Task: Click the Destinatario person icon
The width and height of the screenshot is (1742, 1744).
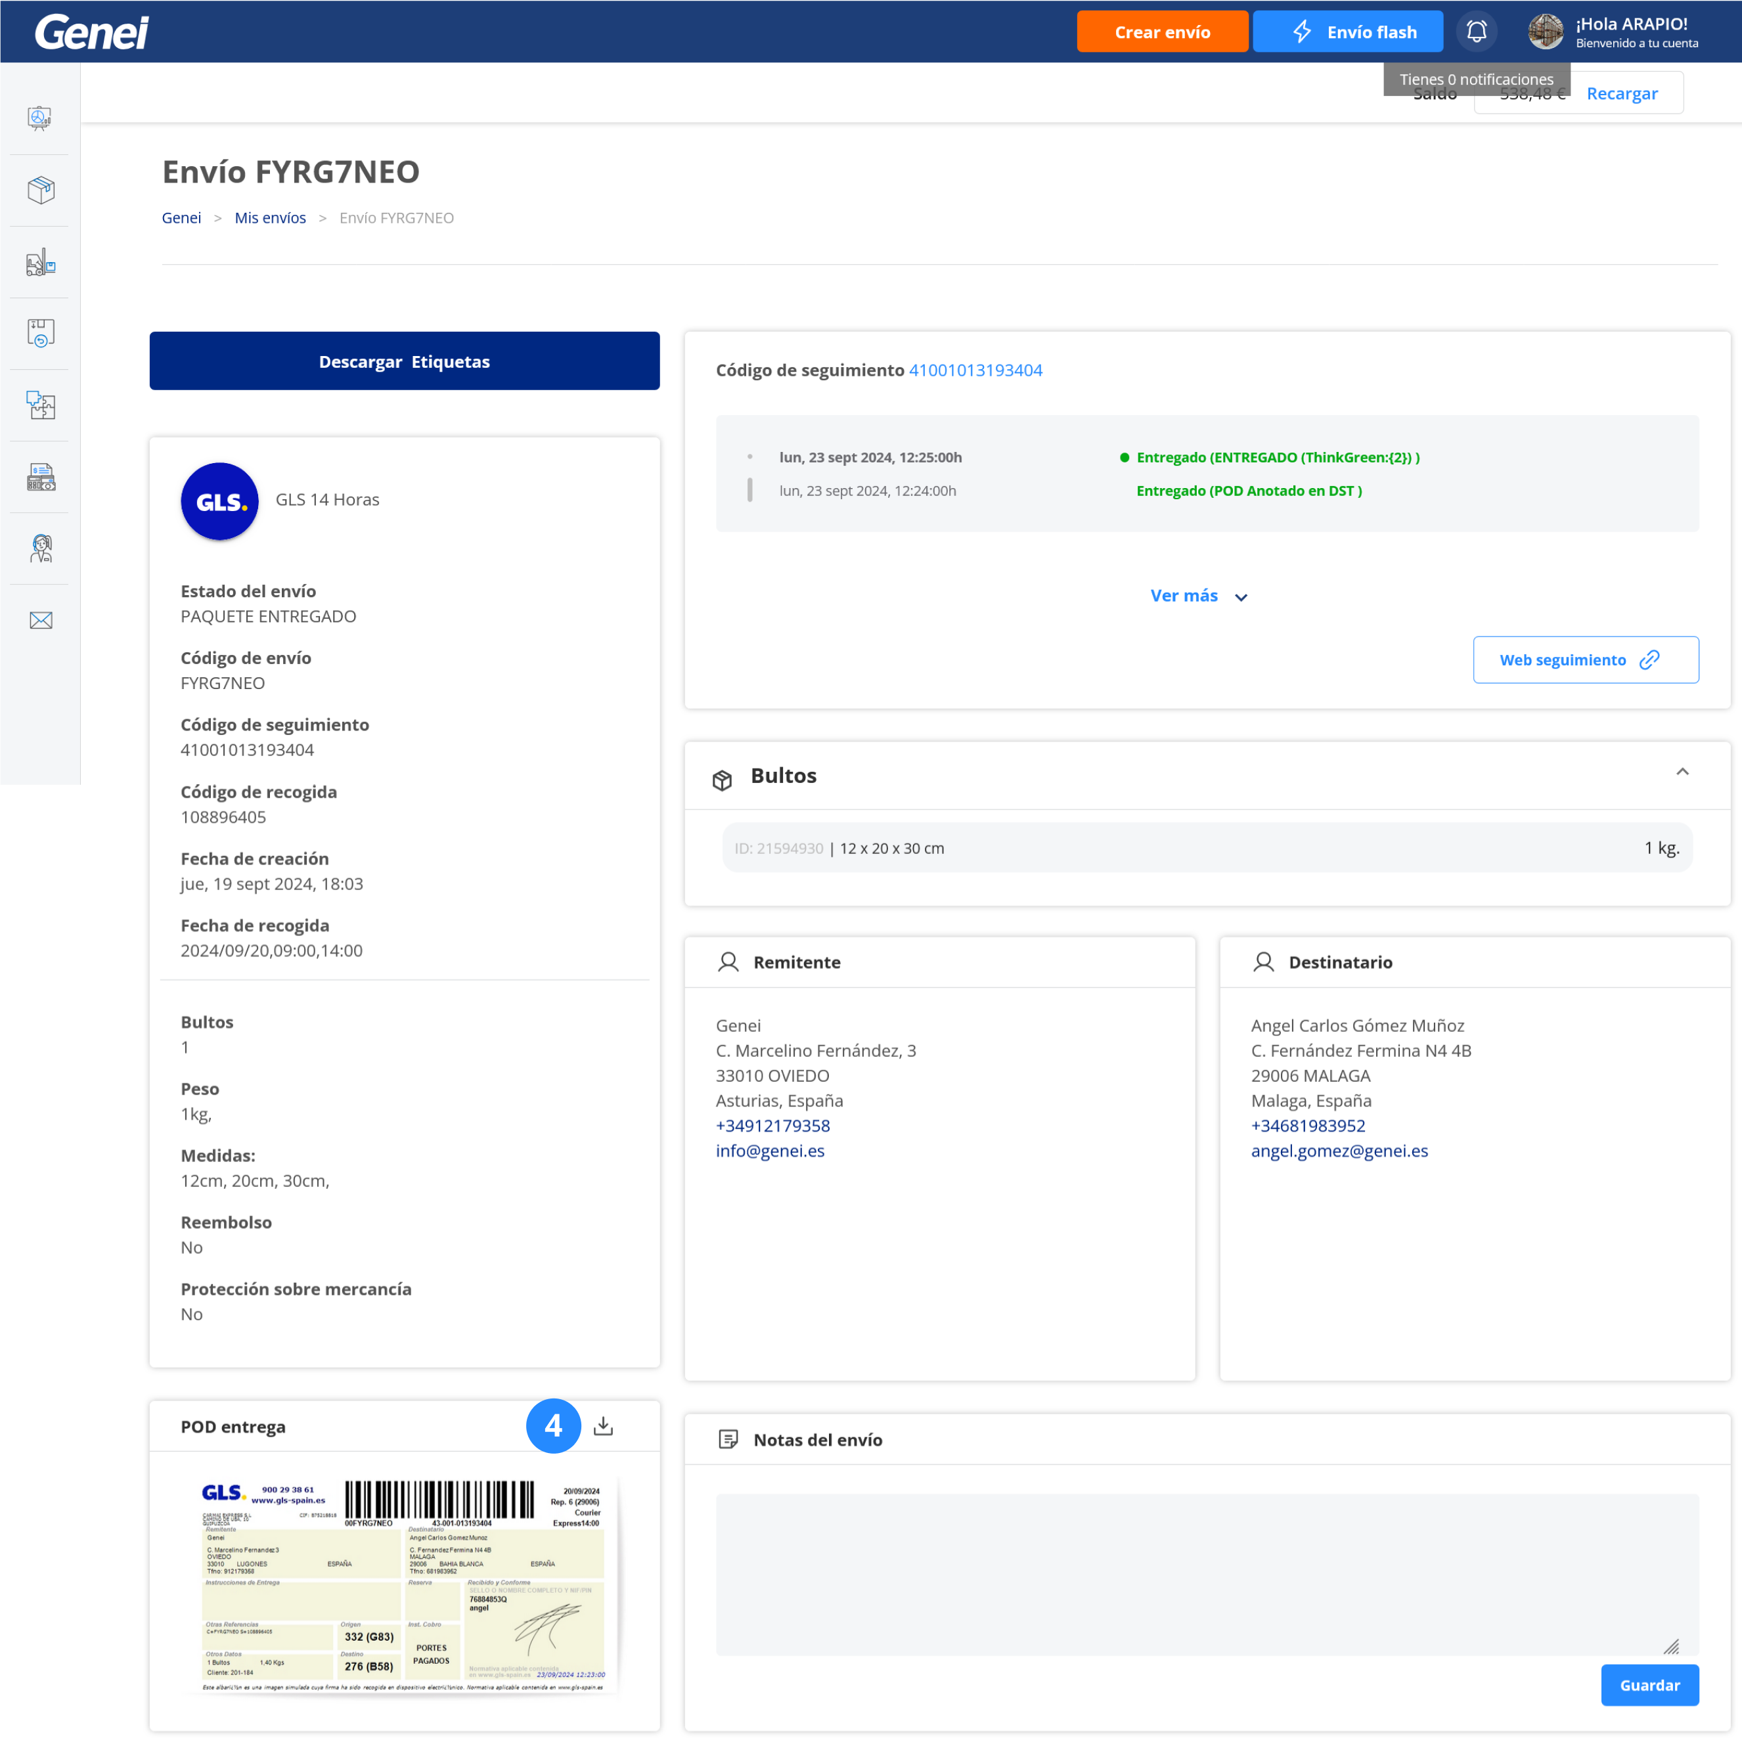Action: 1264,962
